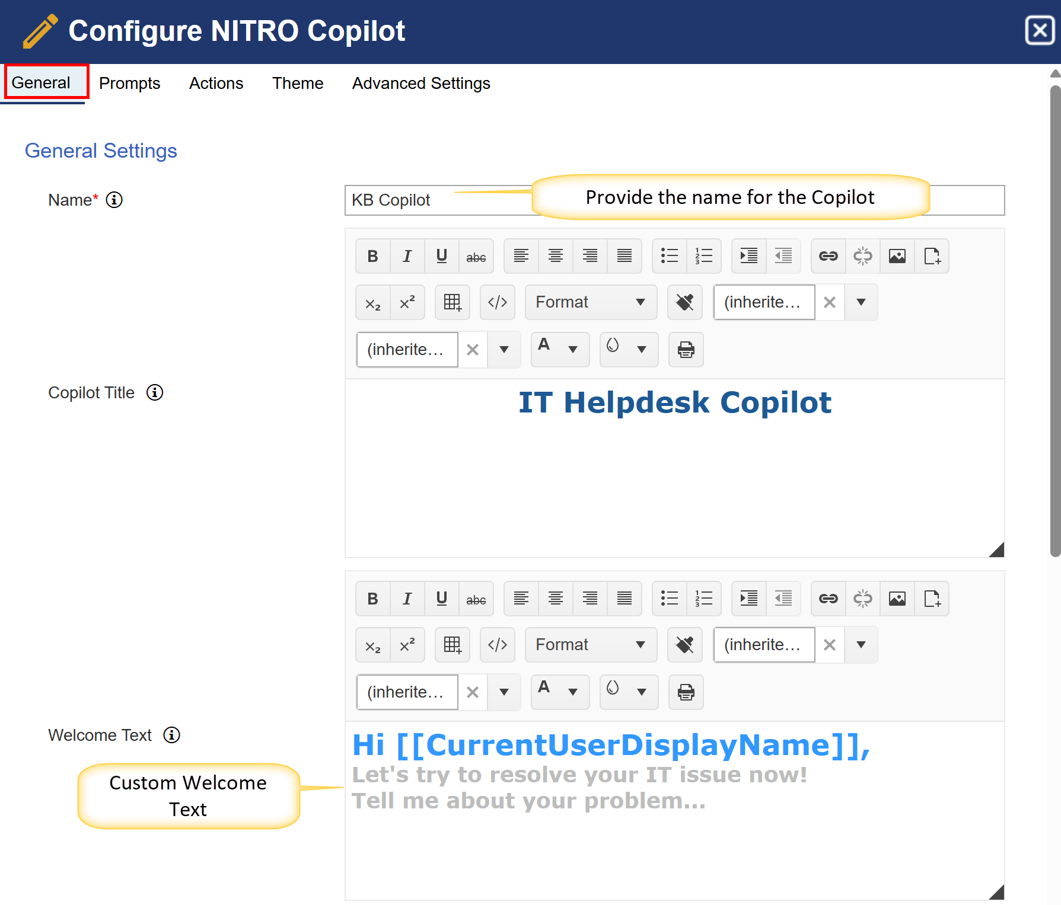Show the Name field info tooltip
This screenshot has width=1061, height=905.
[x=114, y=200]
